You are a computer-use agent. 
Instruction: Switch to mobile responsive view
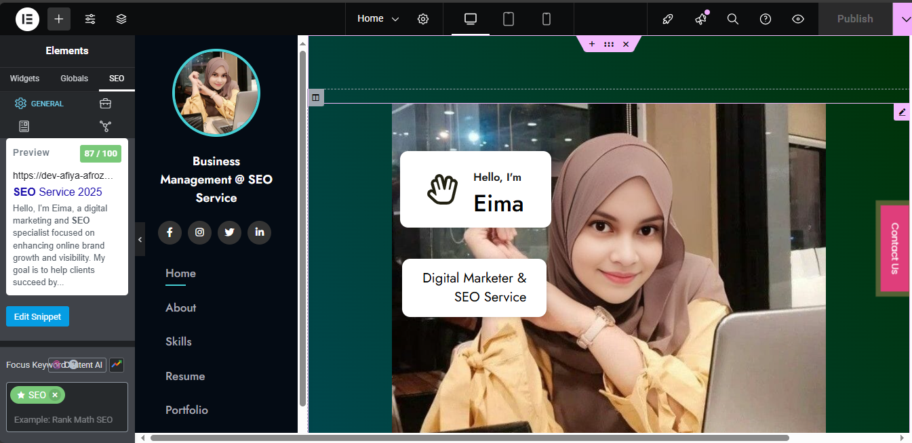point(547,19)
